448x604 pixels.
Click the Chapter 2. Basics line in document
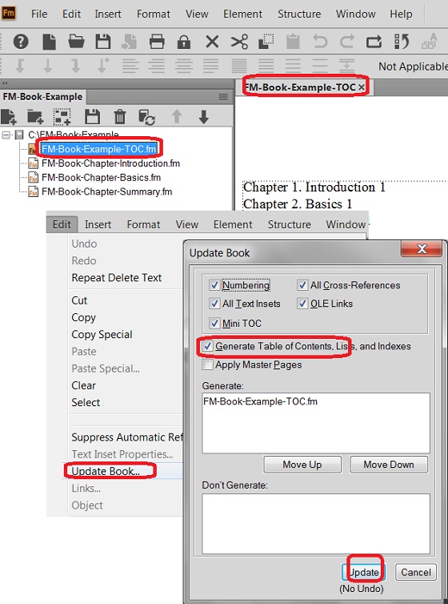pyautogui.click(x=298, y=203)
